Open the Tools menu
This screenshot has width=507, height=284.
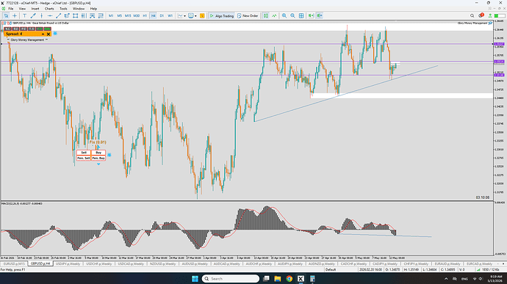[63, 9]
